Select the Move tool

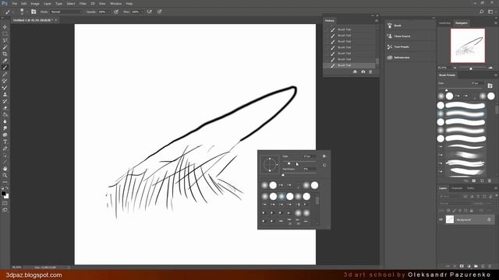[5, 27]
